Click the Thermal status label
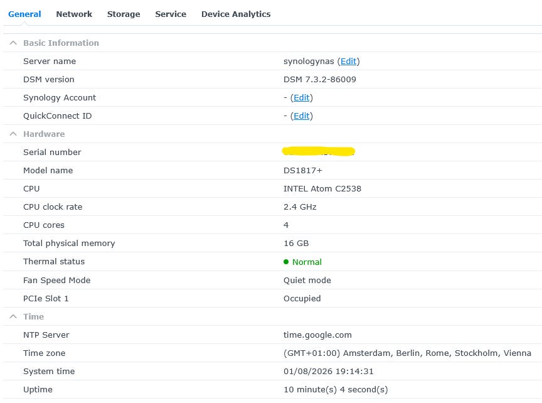This screenshot has width=542, height=403. click(54, 262)
